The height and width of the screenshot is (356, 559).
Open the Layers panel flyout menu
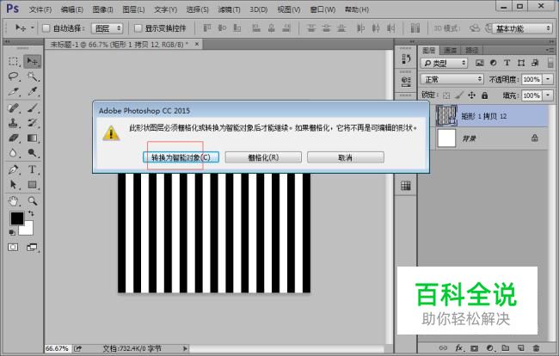click(x=550, y=50)
